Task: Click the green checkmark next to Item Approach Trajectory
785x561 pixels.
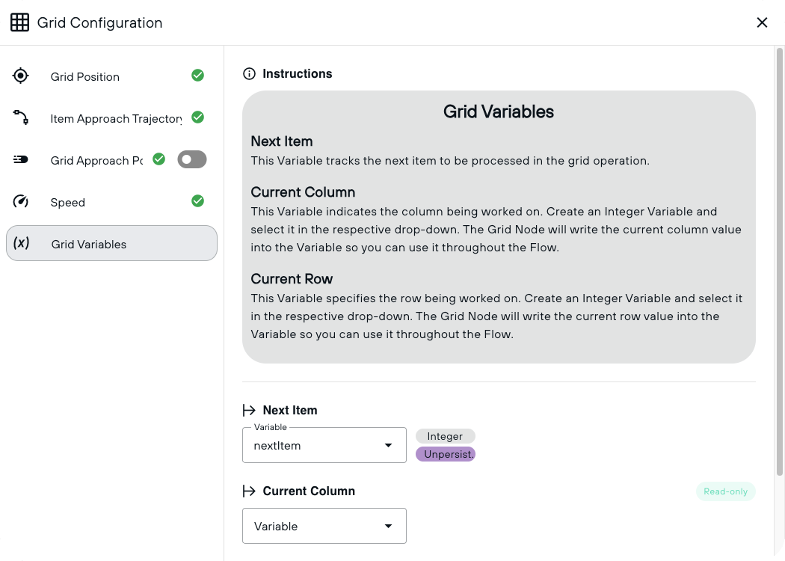Action: point(198,117)
